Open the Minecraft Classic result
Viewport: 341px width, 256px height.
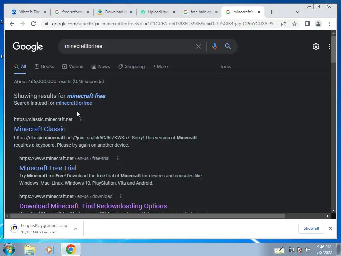tap(40, 129)
